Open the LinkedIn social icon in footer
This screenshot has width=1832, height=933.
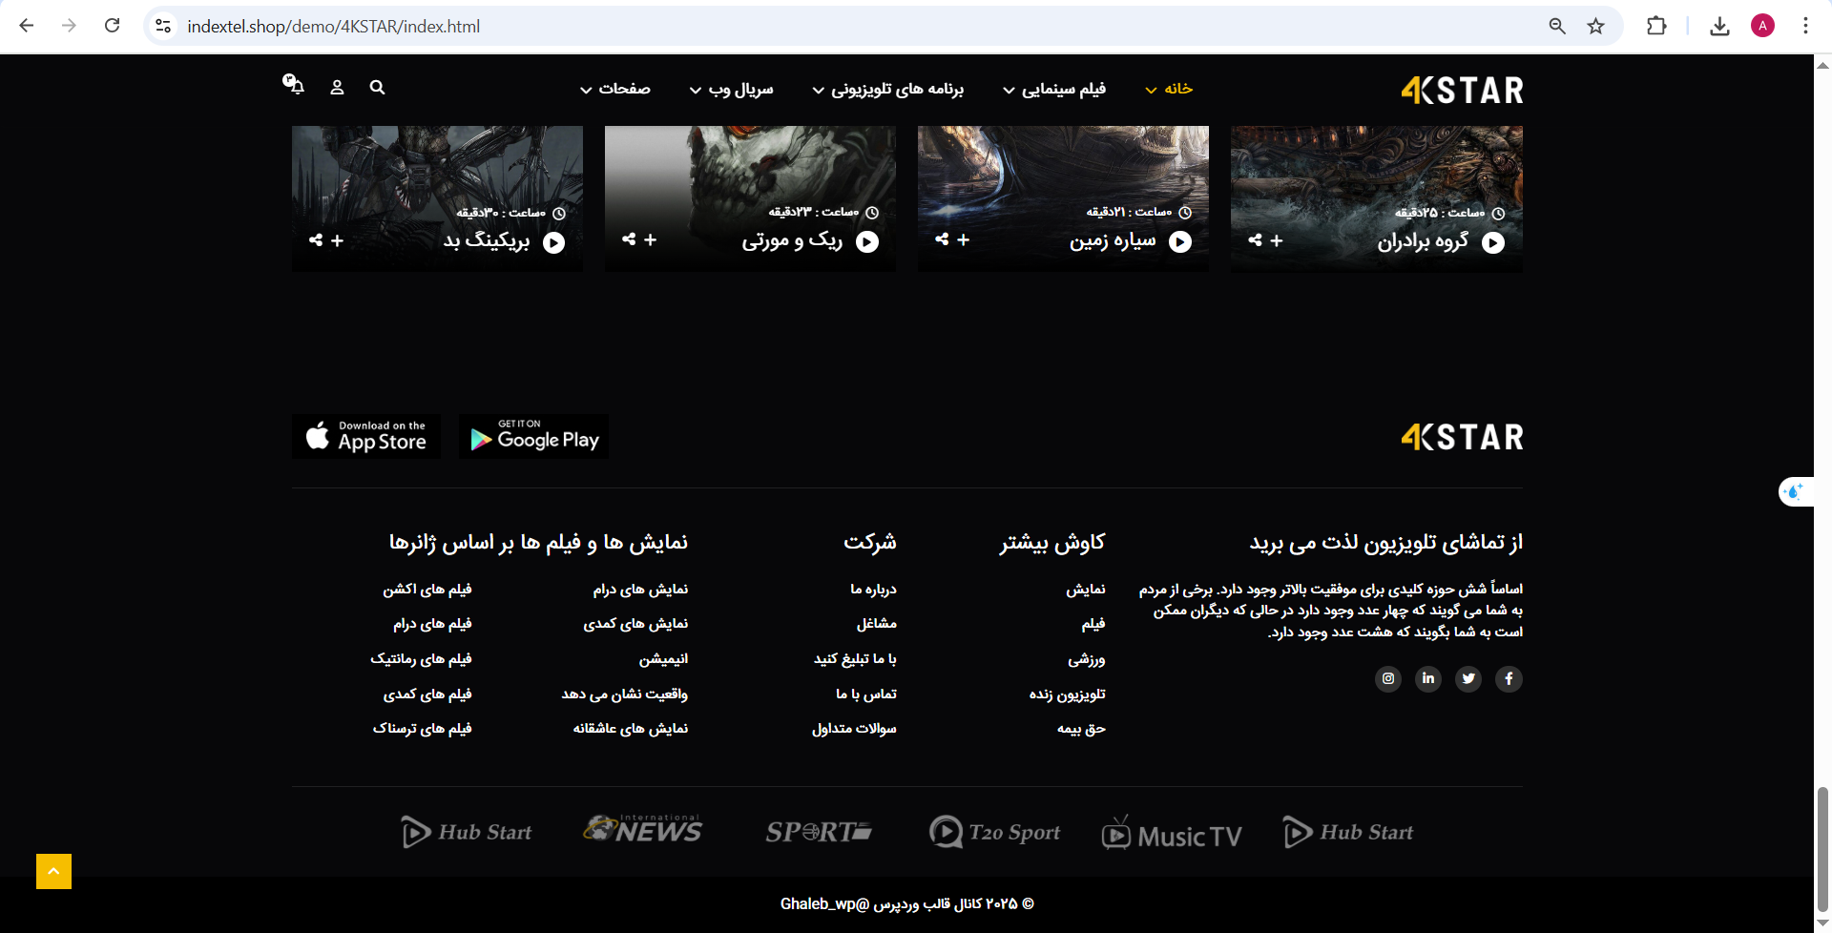point(1428,678)
